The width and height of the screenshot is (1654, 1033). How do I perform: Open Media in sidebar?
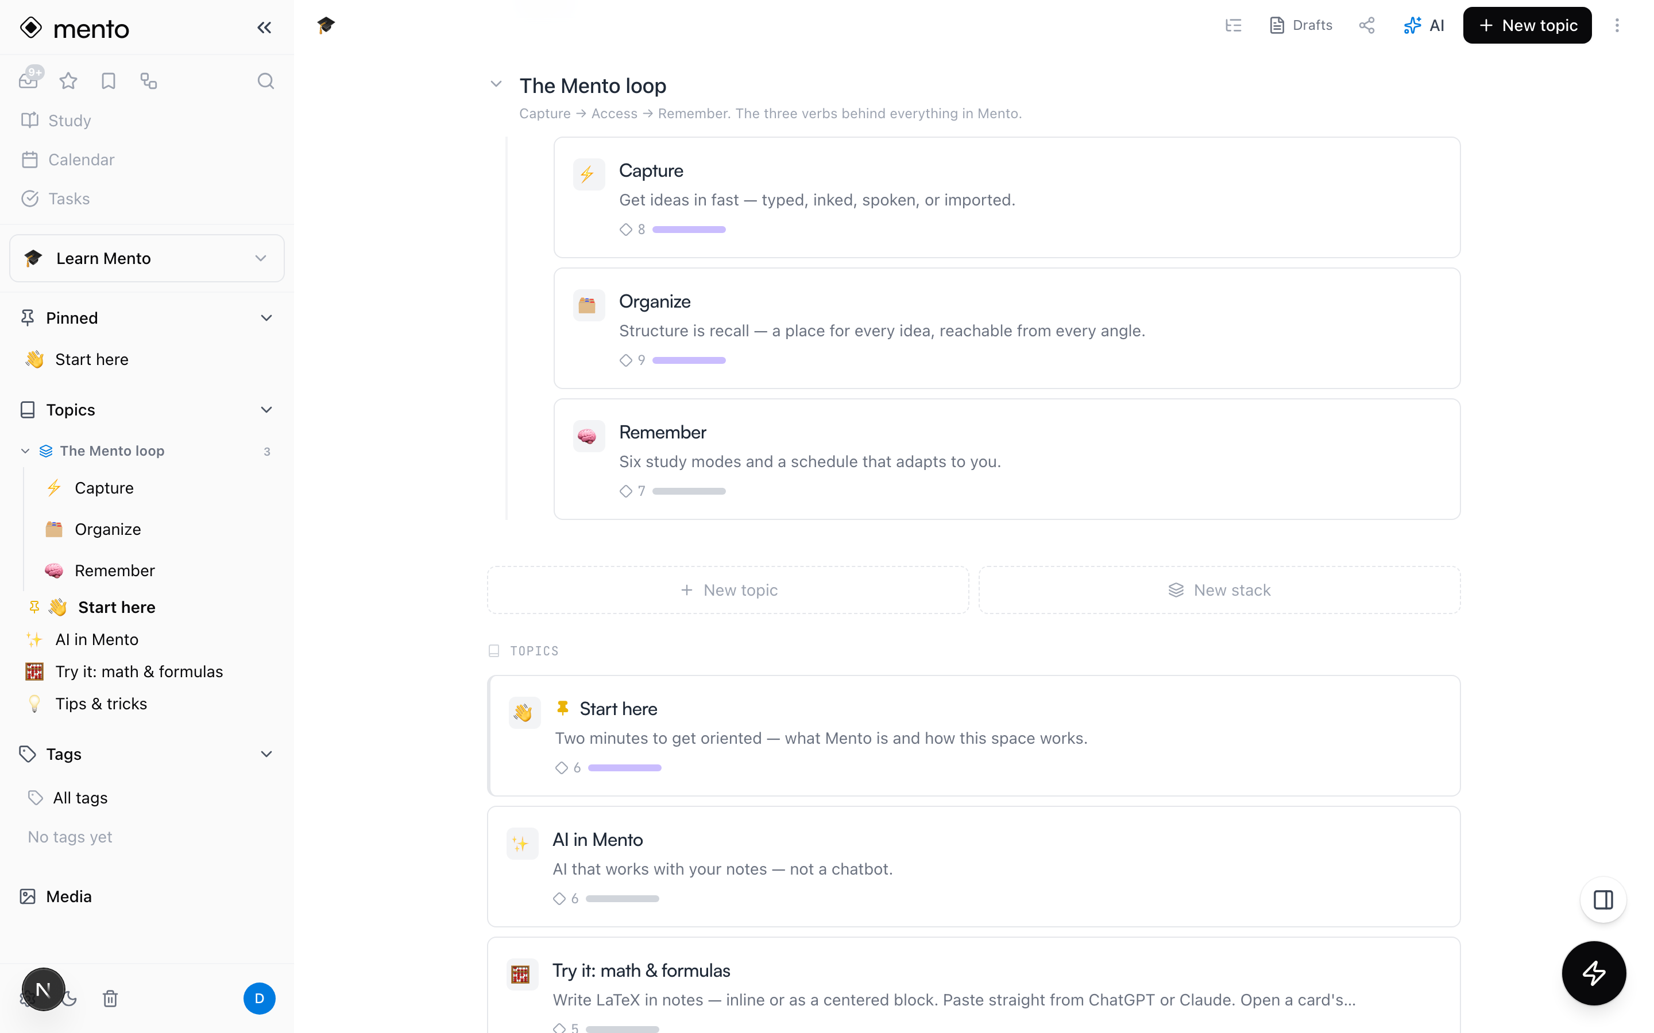[55, 896]
